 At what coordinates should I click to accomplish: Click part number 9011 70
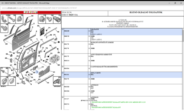[66, 44]
